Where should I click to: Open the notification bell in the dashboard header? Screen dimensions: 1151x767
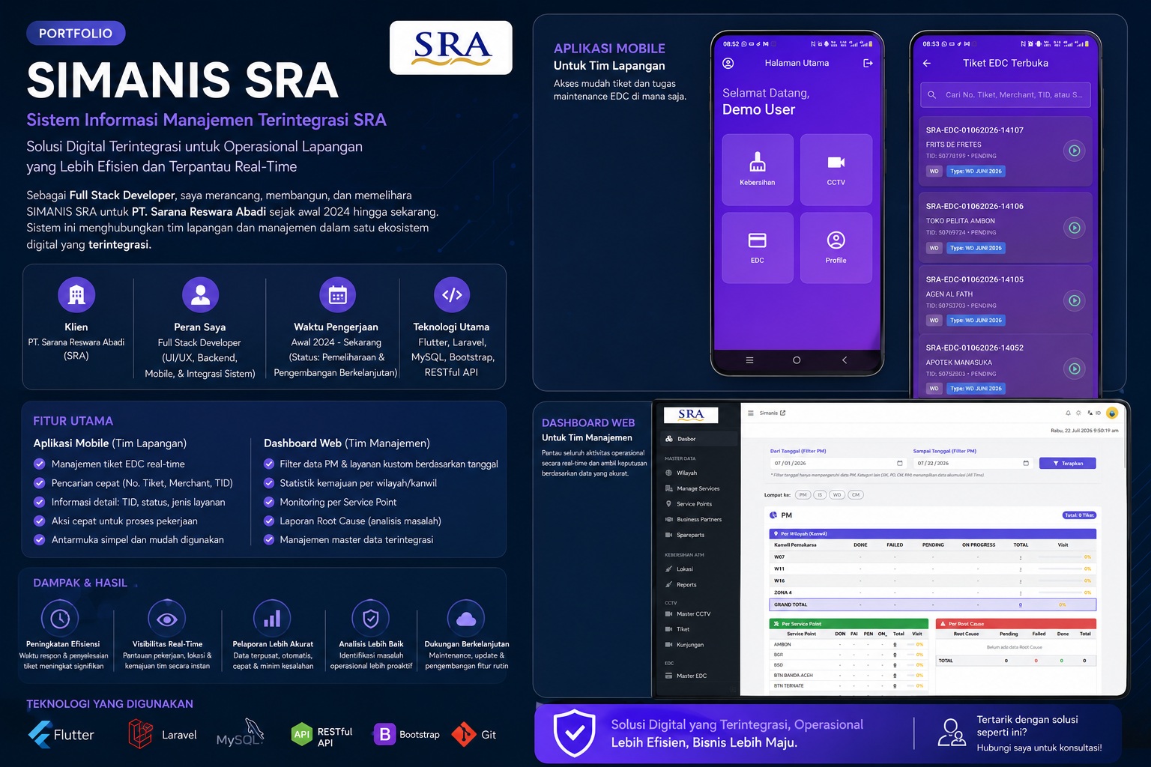pos(1068,413)
